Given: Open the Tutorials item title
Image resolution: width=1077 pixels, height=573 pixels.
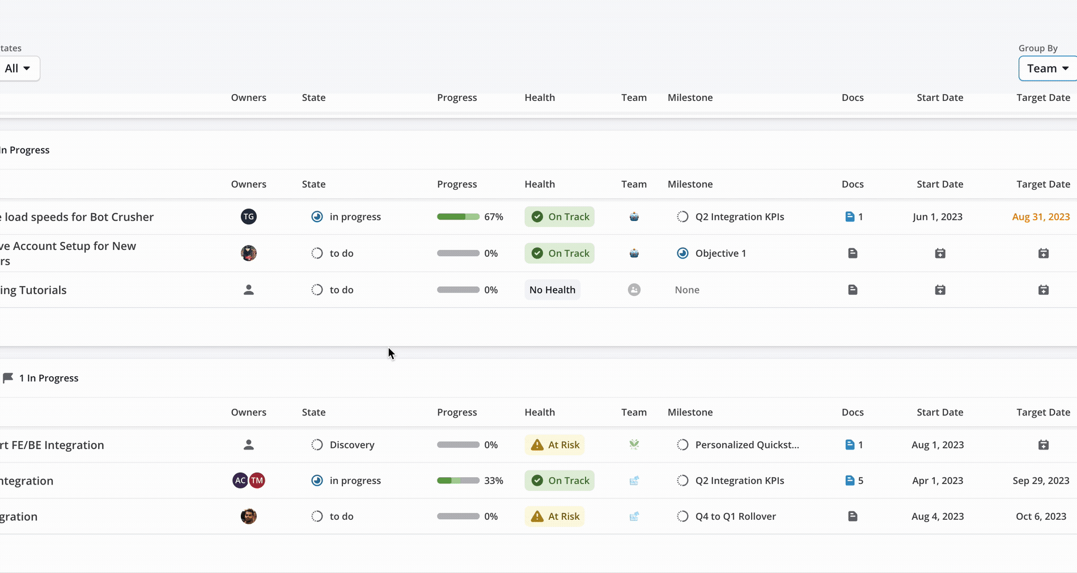Looking at the screenshot, I should click(x=33, y=290).
